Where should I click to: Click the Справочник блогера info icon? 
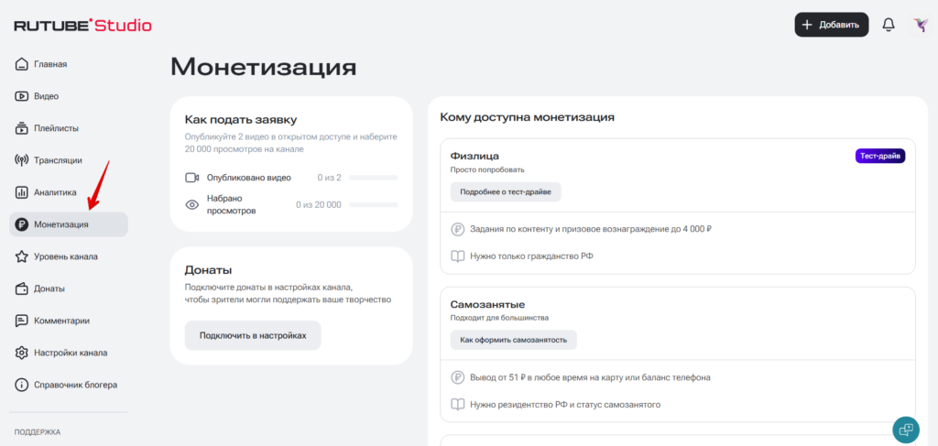(22, 385)
